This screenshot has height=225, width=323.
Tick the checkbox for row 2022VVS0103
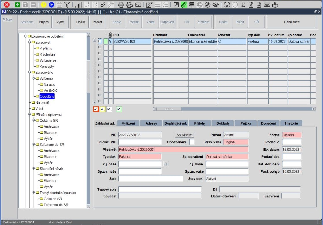[x=100, y=42]
